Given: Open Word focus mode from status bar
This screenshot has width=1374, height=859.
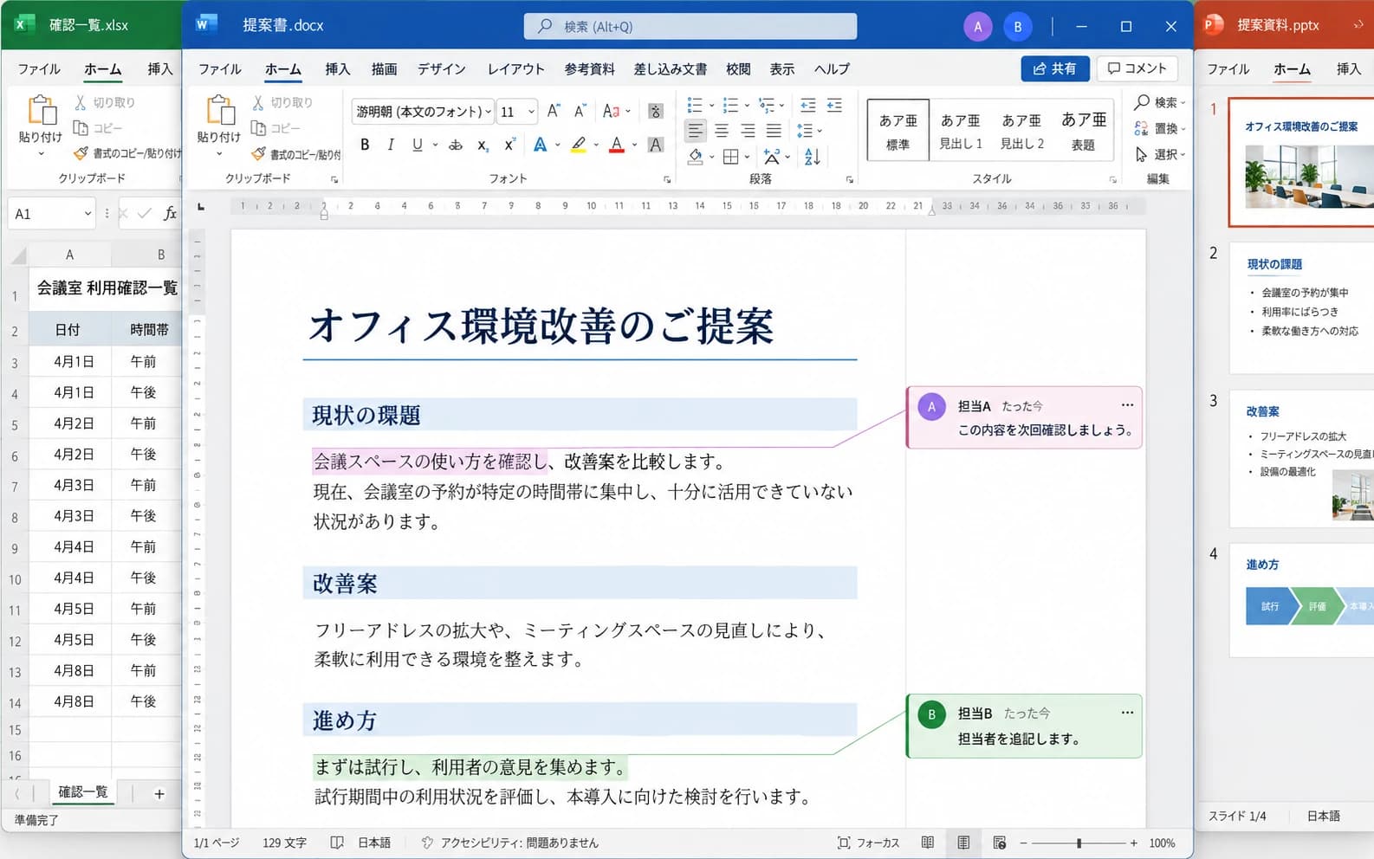Looking at the screenshot, I should (868, 843).
